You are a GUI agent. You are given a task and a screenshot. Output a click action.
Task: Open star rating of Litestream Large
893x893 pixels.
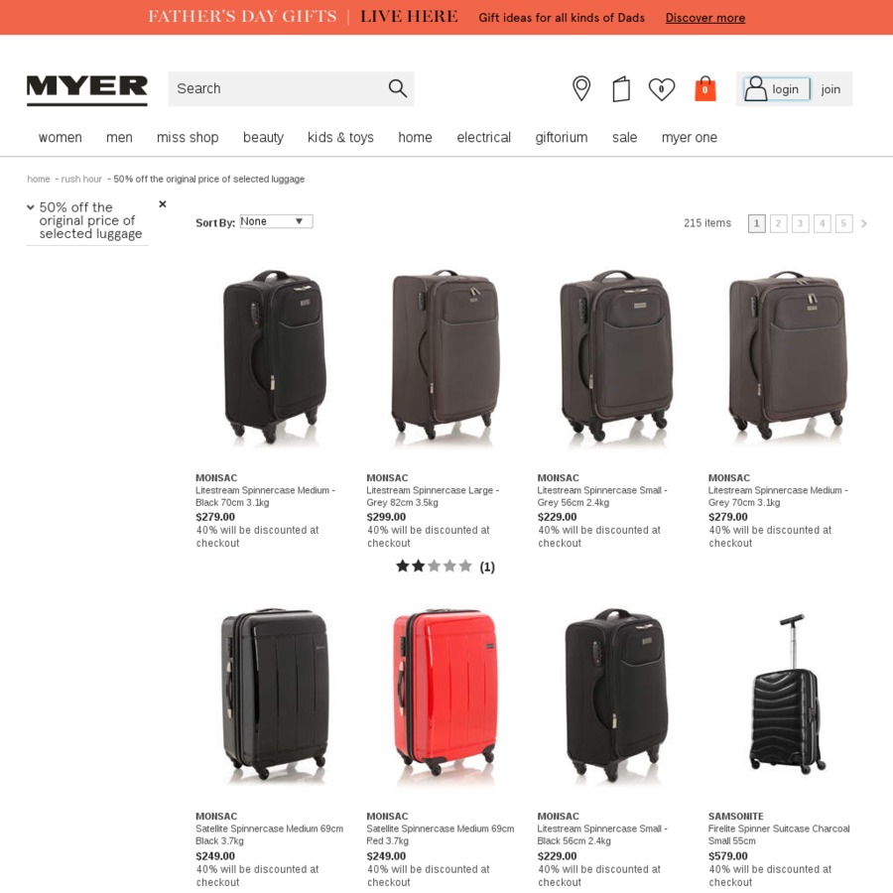[434, 567]
